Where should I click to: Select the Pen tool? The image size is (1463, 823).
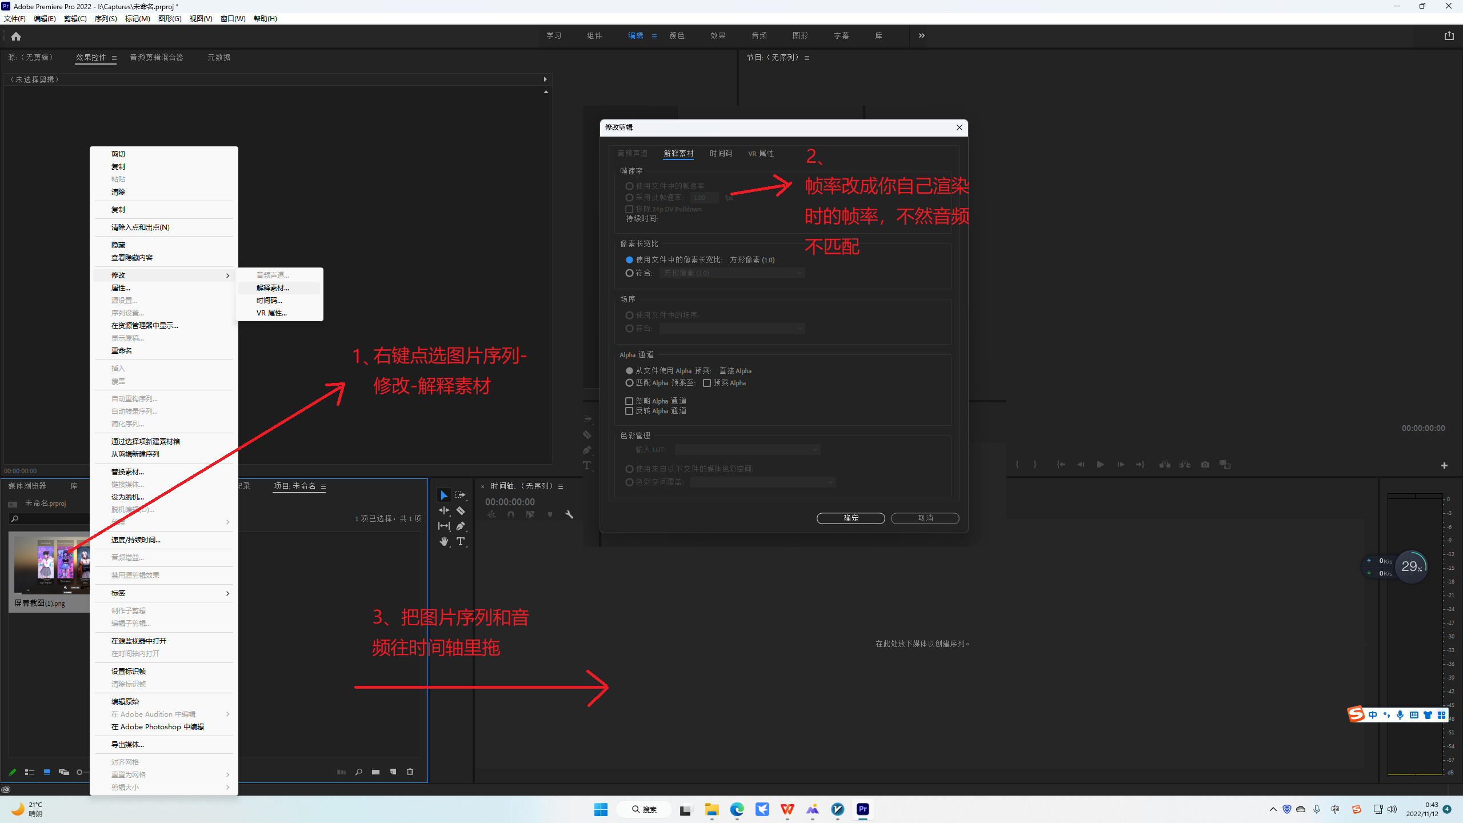(x=461, y=526)
